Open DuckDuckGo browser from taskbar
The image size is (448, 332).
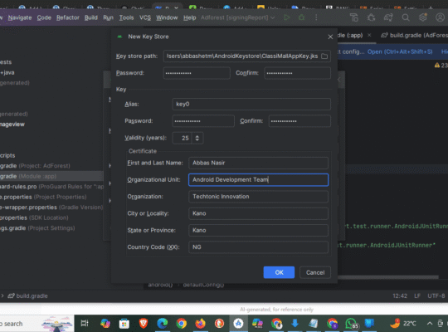click(x=219, y=324)
